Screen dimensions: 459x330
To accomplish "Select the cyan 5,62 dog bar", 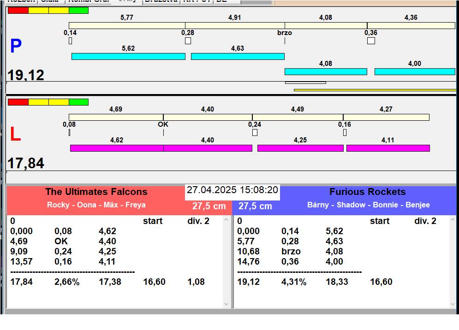I will point(129,56).
